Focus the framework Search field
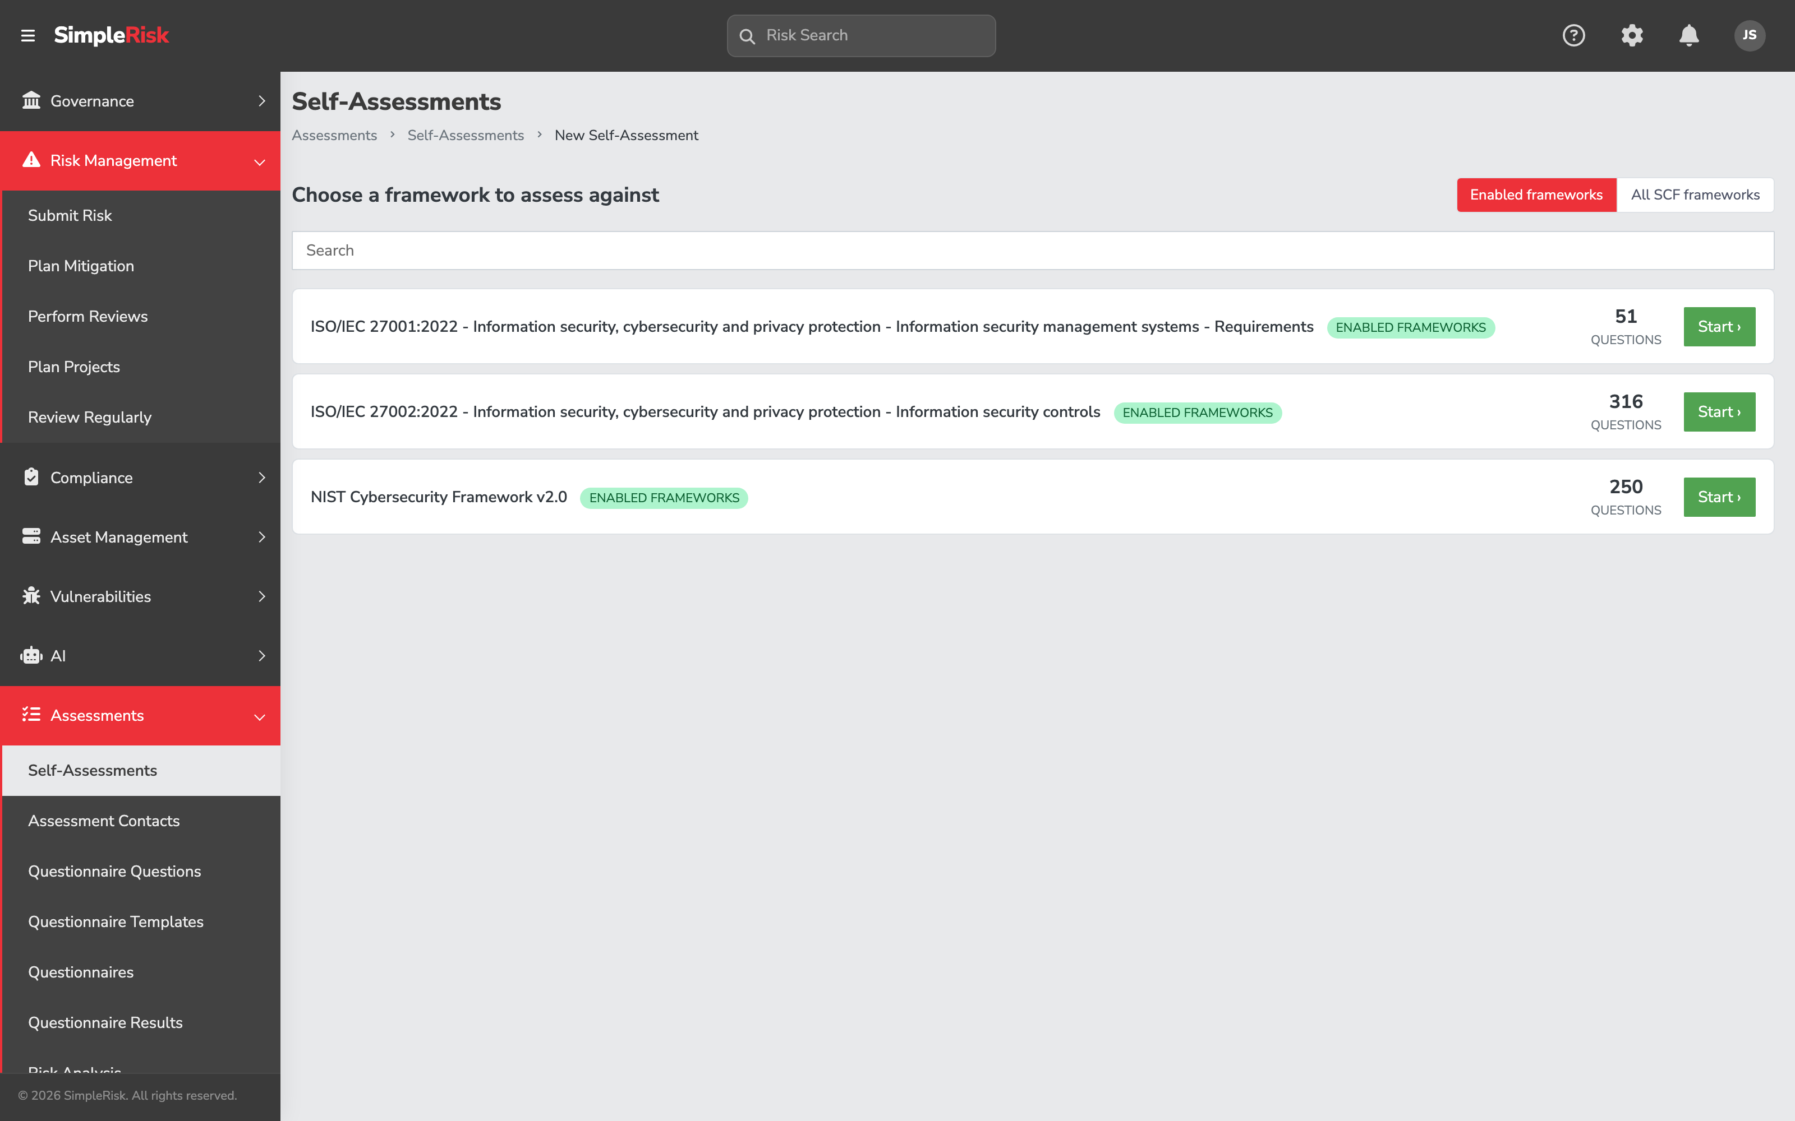1795x1121 pixels. [1033, 251]
